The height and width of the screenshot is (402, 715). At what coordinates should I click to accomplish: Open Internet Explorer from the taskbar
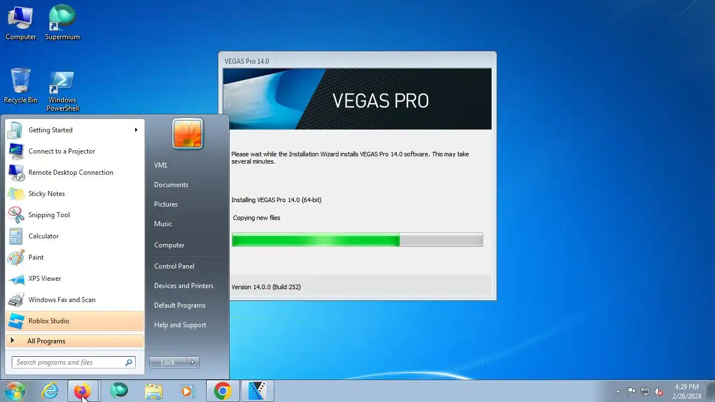(x=50, y=391)
